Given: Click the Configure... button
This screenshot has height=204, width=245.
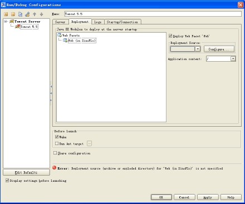Looking at the screenshot, I should [219, 49].
